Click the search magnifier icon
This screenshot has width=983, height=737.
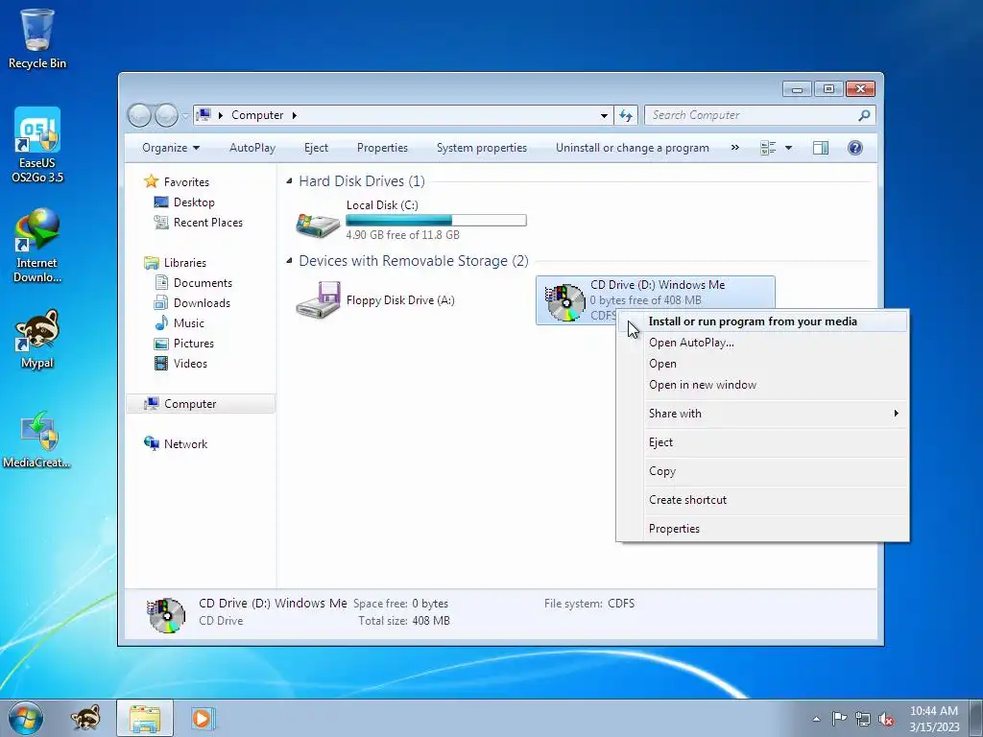[865, 115]
